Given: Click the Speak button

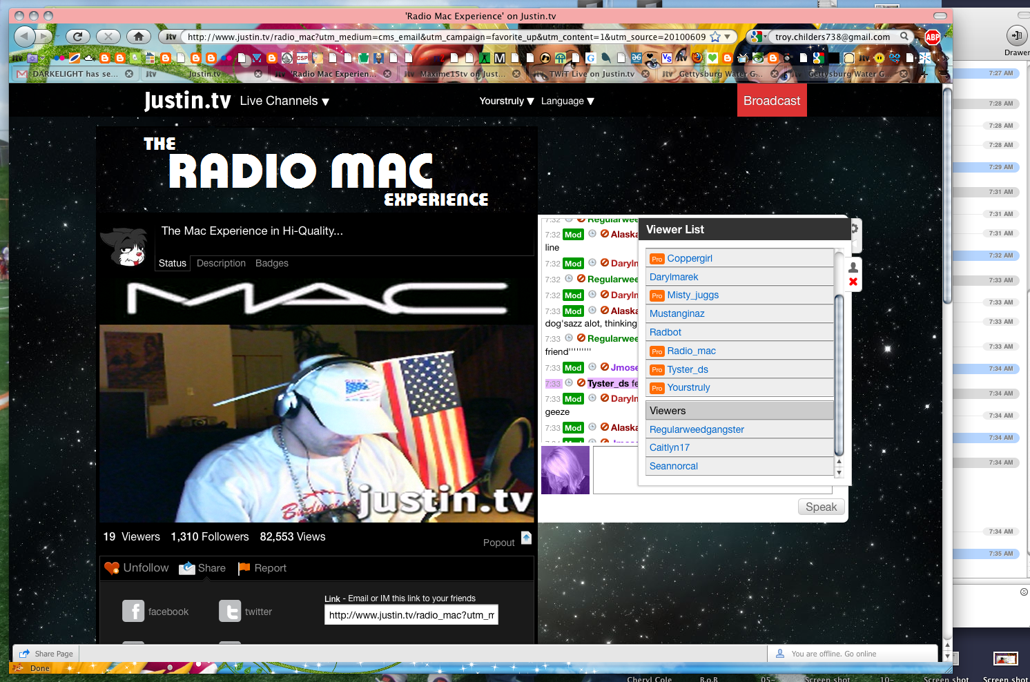Looking at the screenshot, I should point(822,507).
